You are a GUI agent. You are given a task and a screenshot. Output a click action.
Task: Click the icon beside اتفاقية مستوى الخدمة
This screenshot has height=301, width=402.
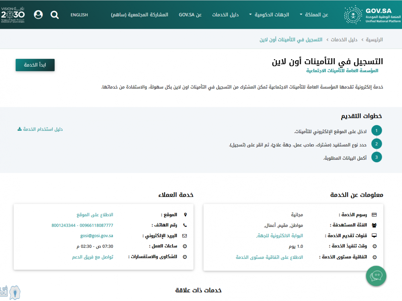click(375, 257)
